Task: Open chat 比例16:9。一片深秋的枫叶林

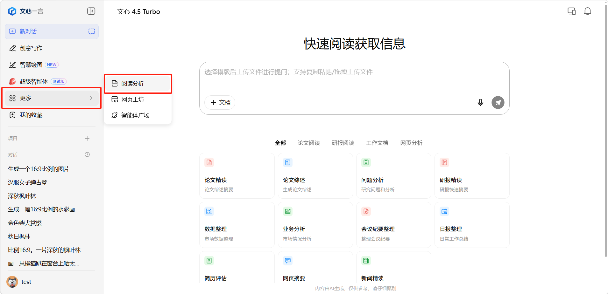Action: [x=44, y=250]
